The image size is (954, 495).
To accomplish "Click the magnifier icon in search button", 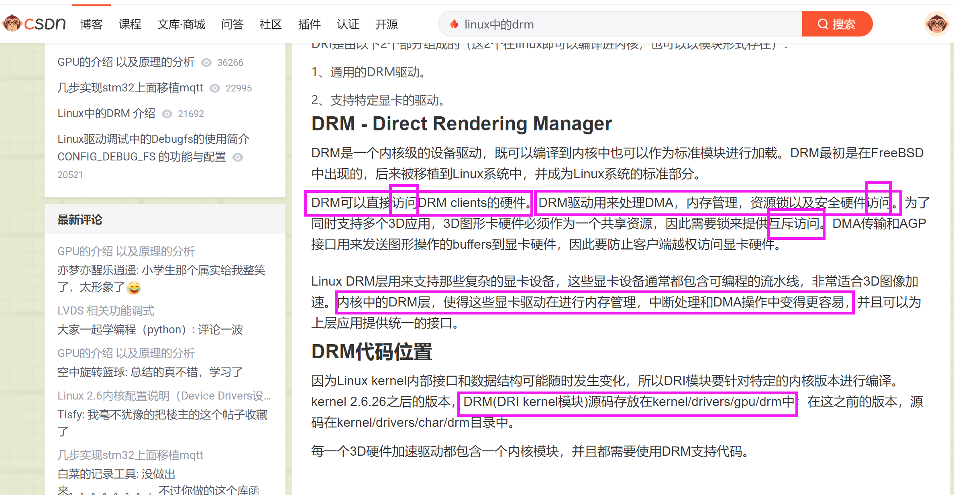I will click(823, 24).
